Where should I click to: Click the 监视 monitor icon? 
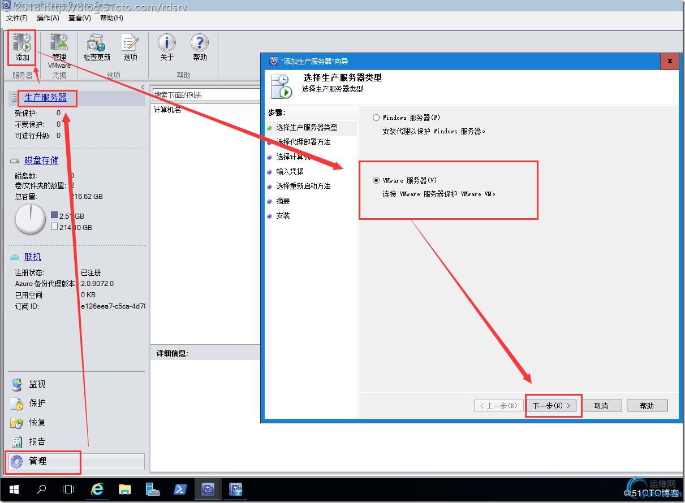(x=17, y=385)
